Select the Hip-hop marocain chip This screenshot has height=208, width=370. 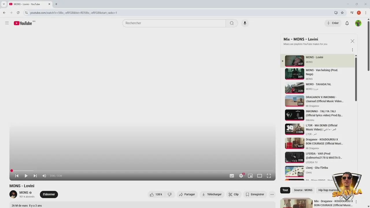pyautogui.click(x=328, y=190)
